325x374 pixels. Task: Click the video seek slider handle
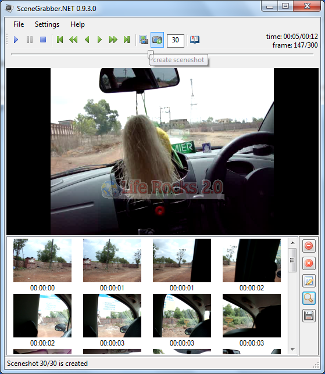[151, 55]
